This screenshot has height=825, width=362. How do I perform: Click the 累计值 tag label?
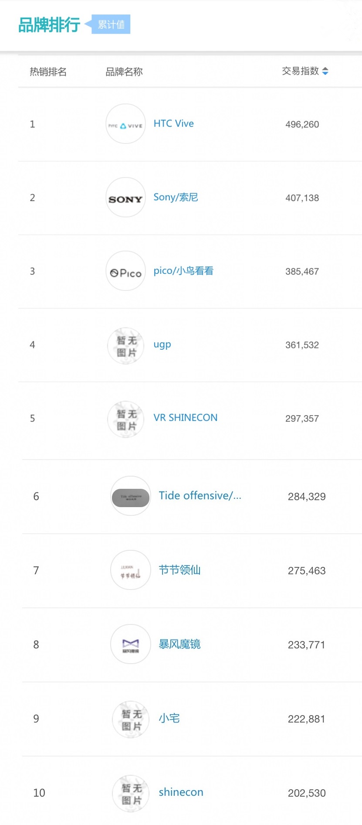(111, 24)
